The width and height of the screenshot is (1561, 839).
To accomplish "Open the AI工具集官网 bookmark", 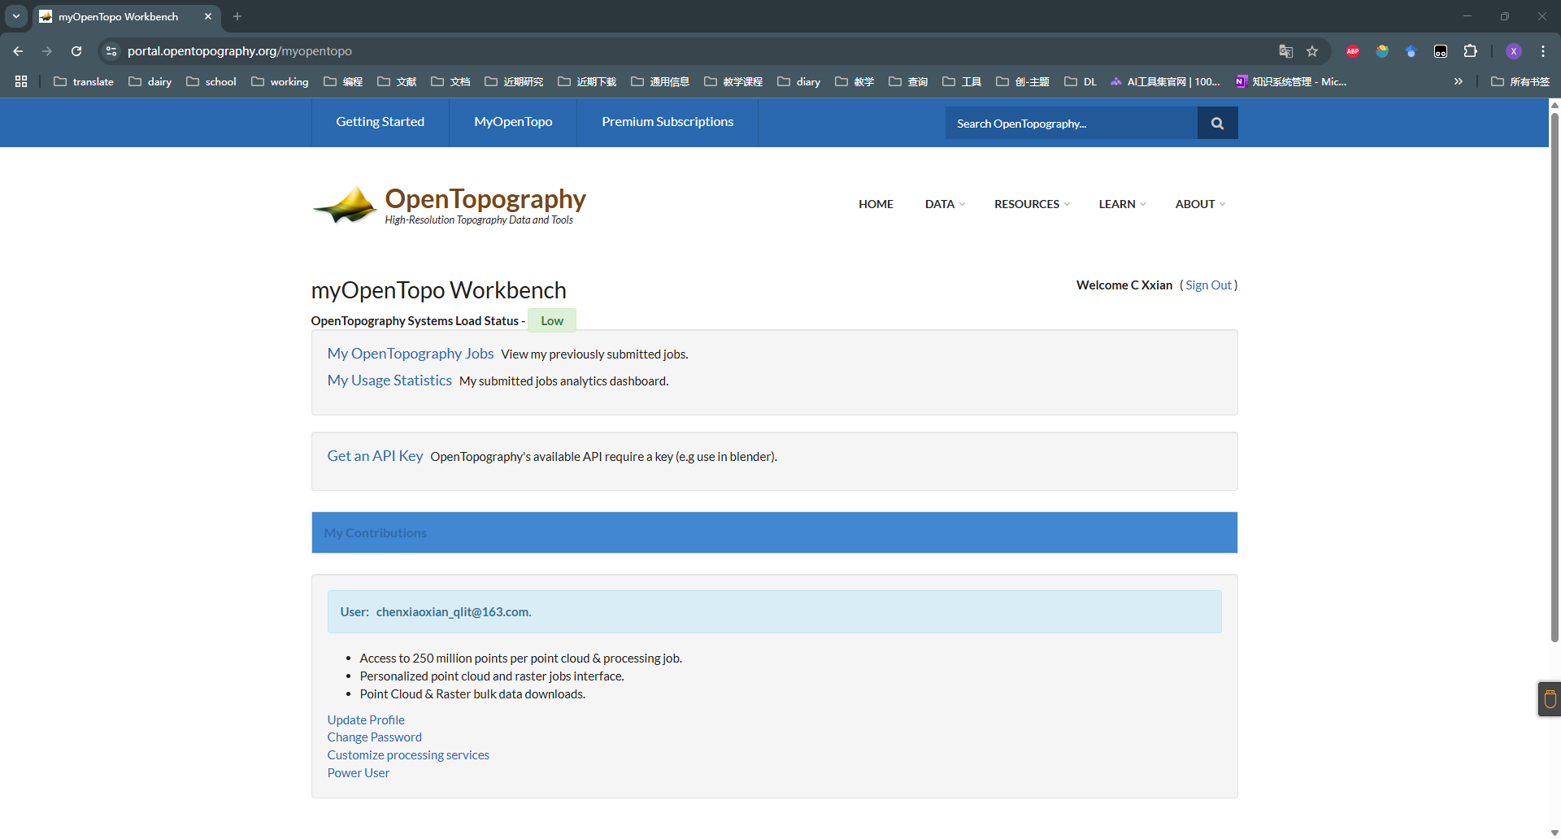I will [x=1165, y=81].
